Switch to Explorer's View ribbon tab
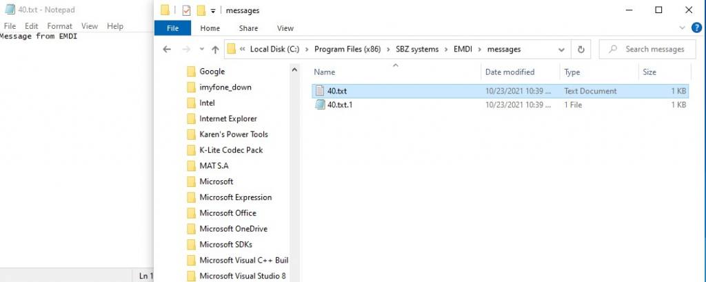This screenshot has width=706, height=282. click(x=285, y=28)
